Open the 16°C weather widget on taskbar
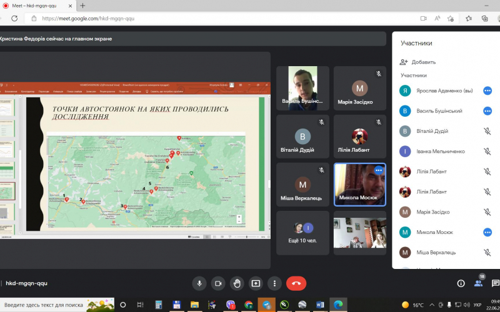The height and width of the screenshot is (312, 500). [413, 305]
